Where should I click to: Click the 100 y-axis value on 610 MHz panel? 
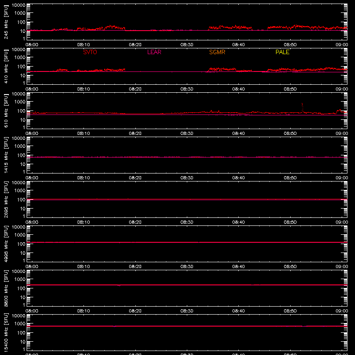21,110
